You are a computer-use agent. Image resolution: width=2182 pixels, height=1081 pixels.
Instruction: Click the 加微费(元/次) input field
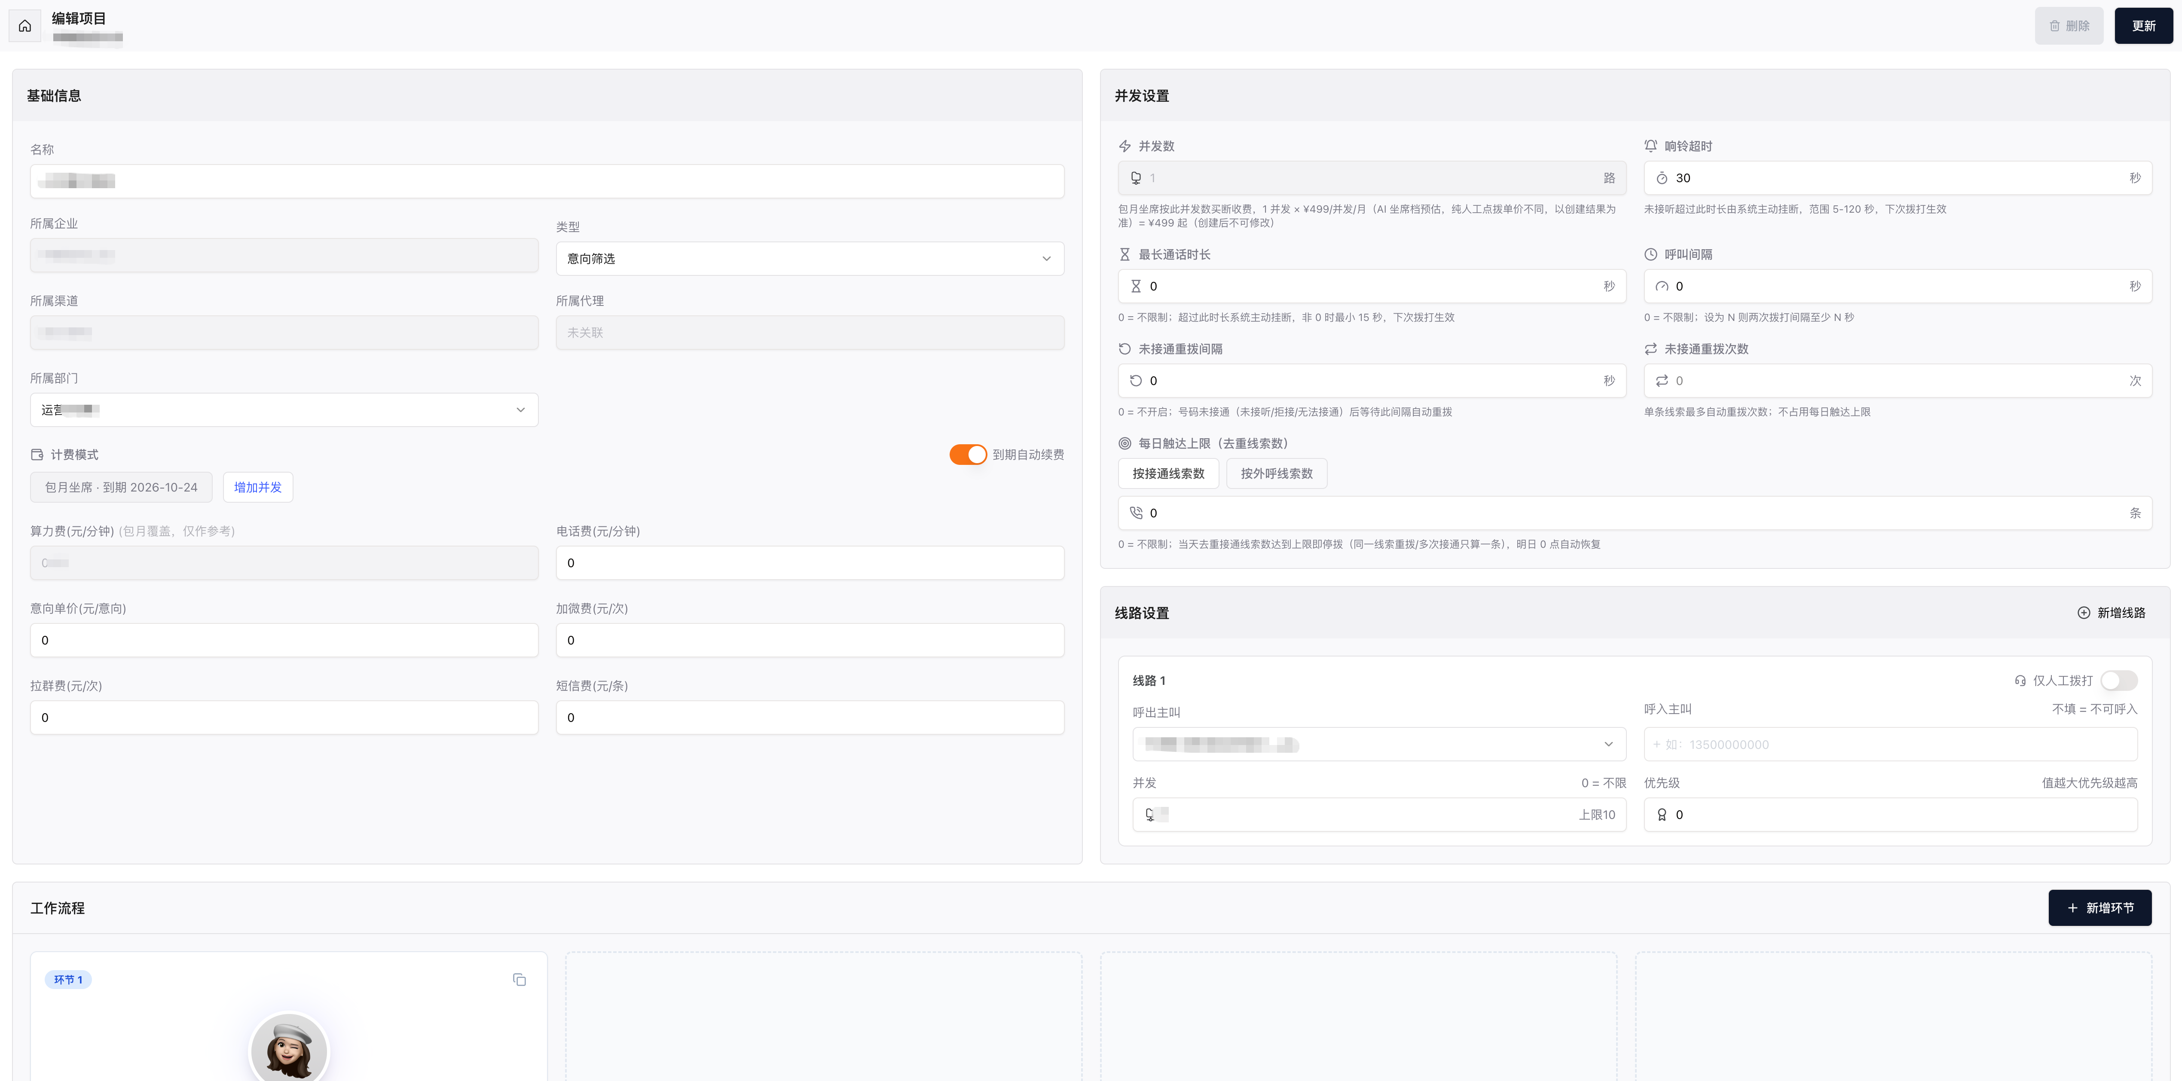point(810,641)
